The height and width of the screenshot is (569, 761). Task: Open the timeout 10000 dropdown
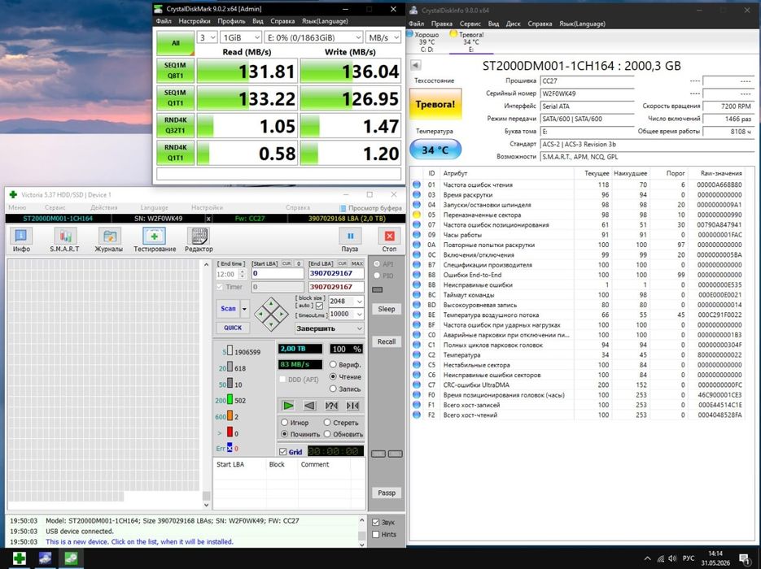tap(346, 314)
